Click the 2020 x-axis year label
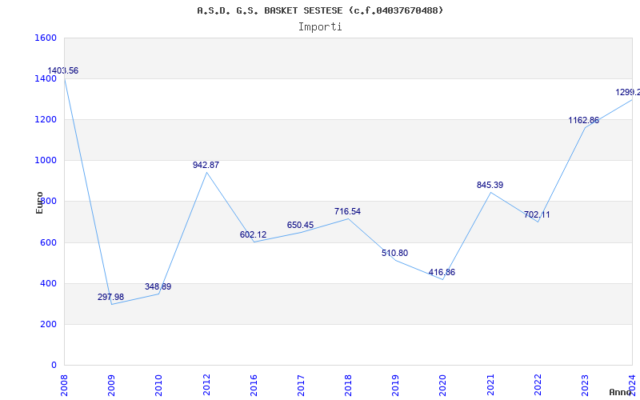This screenshot has width=640, height=400. (x=443, y=385)
